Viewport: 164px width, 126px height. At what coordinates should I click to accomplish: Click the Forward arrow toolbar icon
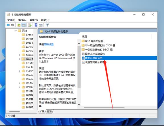pyautogui.click(x=13, y=25)
